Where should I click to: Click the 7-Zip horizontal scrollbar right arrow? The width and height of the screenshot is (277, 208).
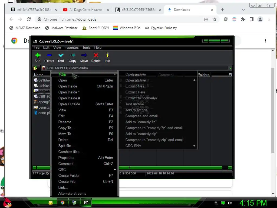(230, 167)
